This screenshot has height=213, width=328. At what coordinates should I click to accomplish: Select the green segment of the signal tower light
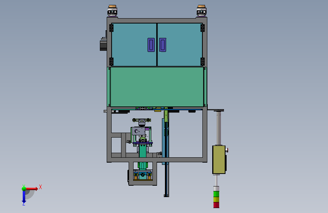click(x=216, y=194)
